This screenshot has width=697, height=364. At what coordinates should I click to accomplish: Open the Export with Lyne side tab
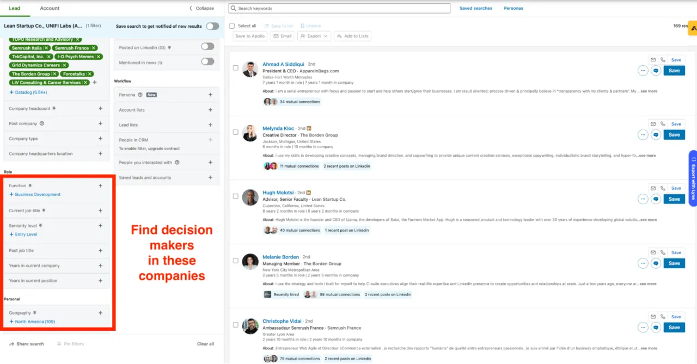coord(693,179)
